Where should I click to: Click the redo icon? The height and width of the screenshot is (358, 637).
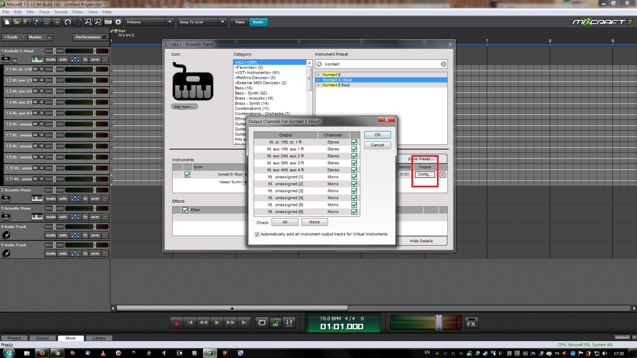[78, 22]
